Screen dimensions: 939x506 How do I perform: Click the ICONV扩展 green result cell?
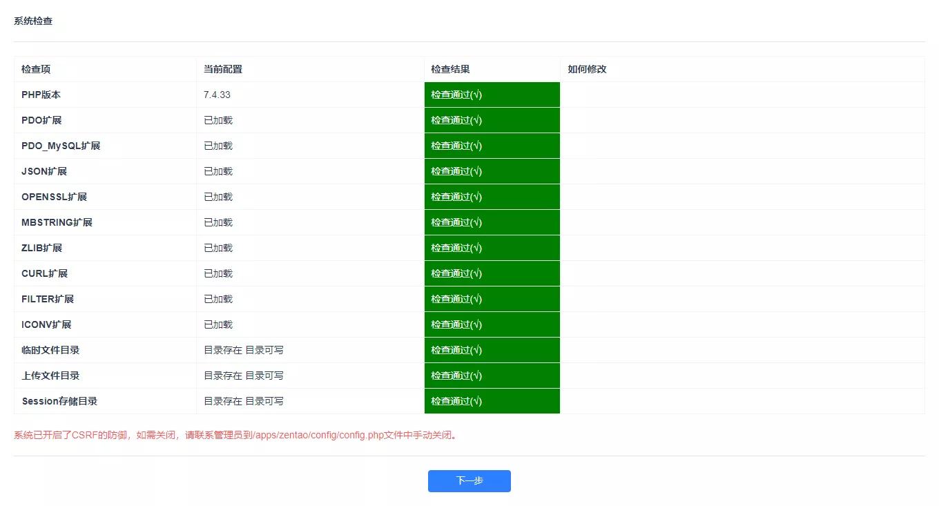(492, 324)
